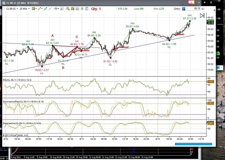This screenshot has height=160, width=225.
Task: Expand the crosshair cursor dropdown arrow
Action: click(x=58, y=9)
